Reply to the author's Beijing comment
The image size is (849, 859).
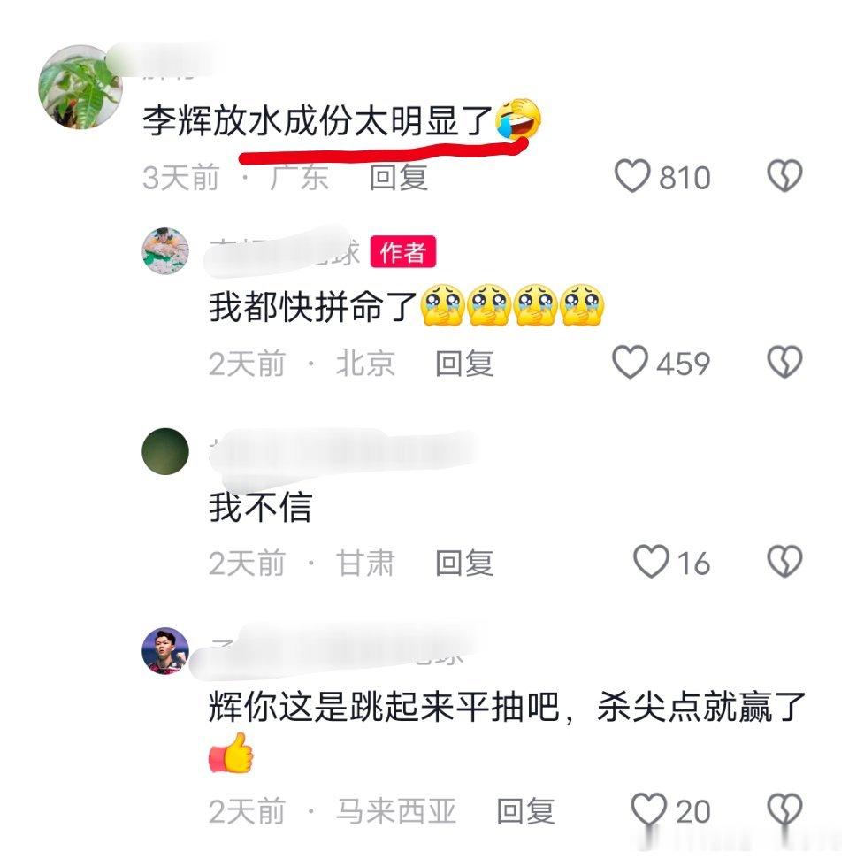pyautogui.click(x=464, y=364)
